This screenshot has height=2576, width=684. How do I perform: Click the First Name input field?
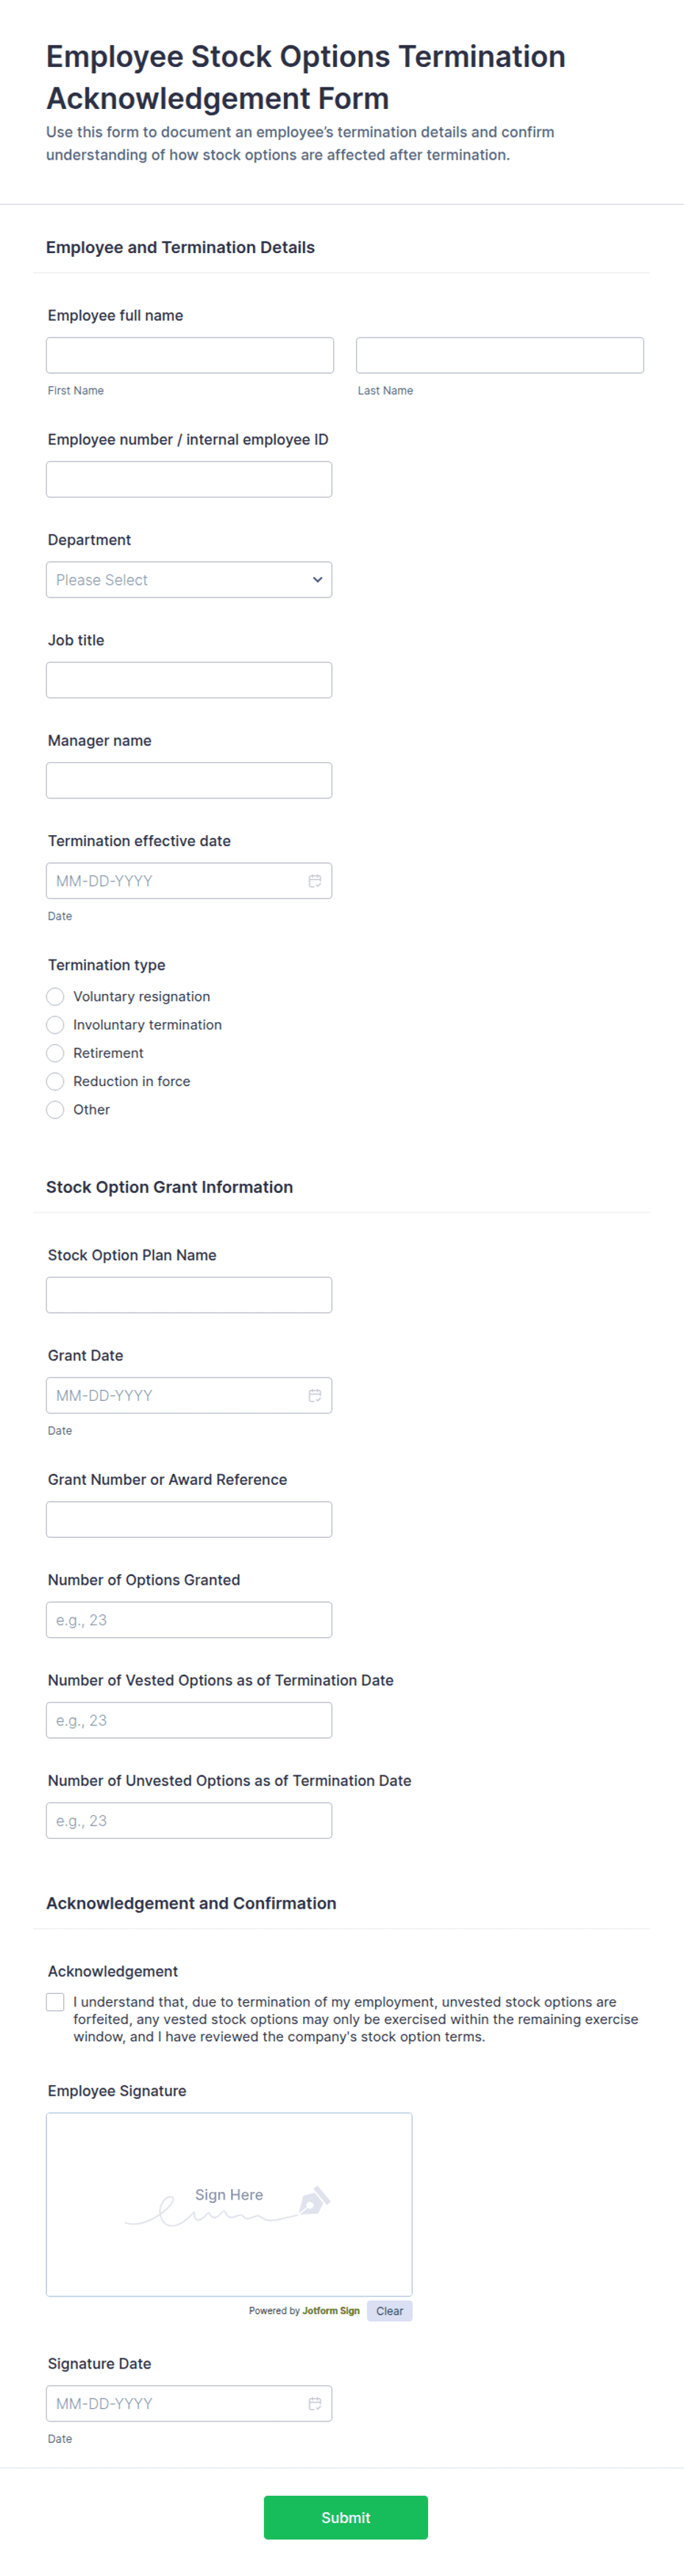(x=190, y=355)
